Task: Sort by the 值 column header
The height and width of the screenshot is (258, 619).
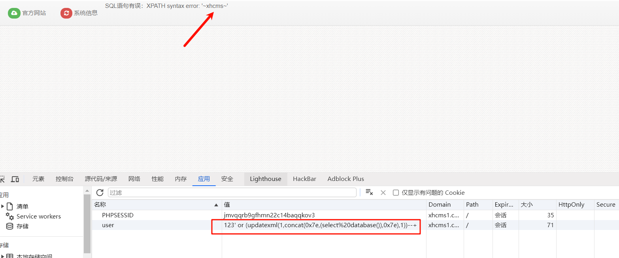Action: [324, 205]
